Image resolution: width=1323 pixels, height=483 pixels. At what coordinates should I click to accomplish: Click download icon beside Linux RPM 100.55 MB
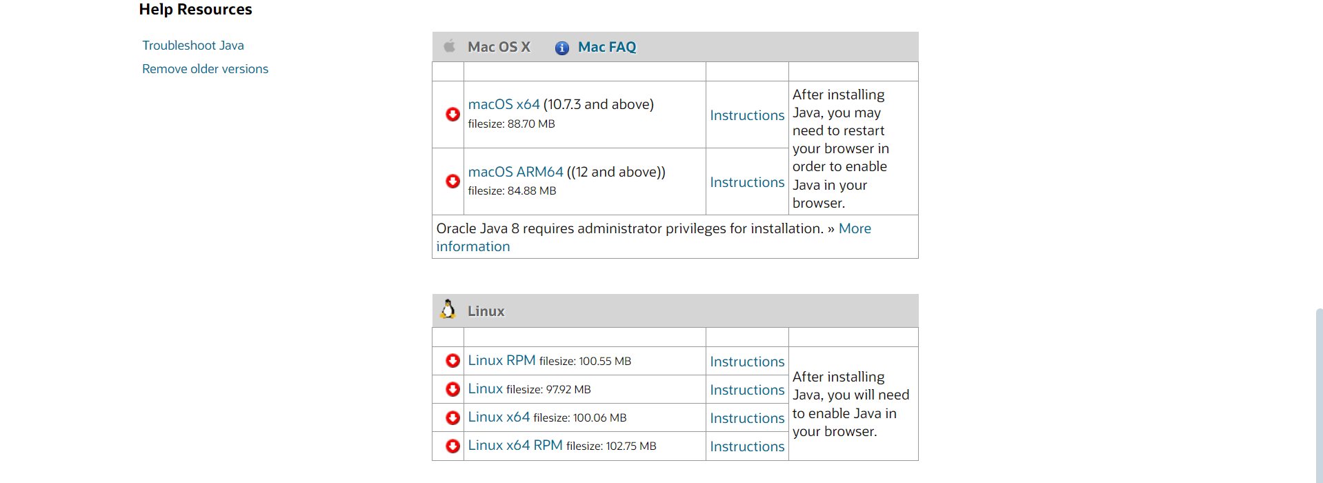click(452, 361)
